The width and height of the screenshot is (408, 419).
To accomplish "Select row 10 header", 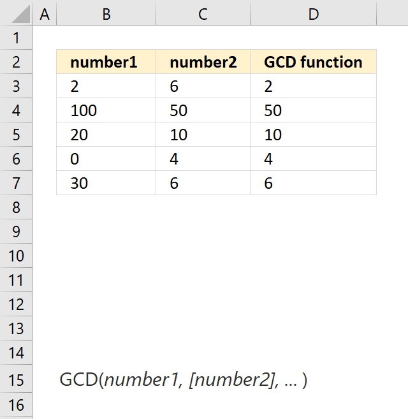I will (16, 256).
